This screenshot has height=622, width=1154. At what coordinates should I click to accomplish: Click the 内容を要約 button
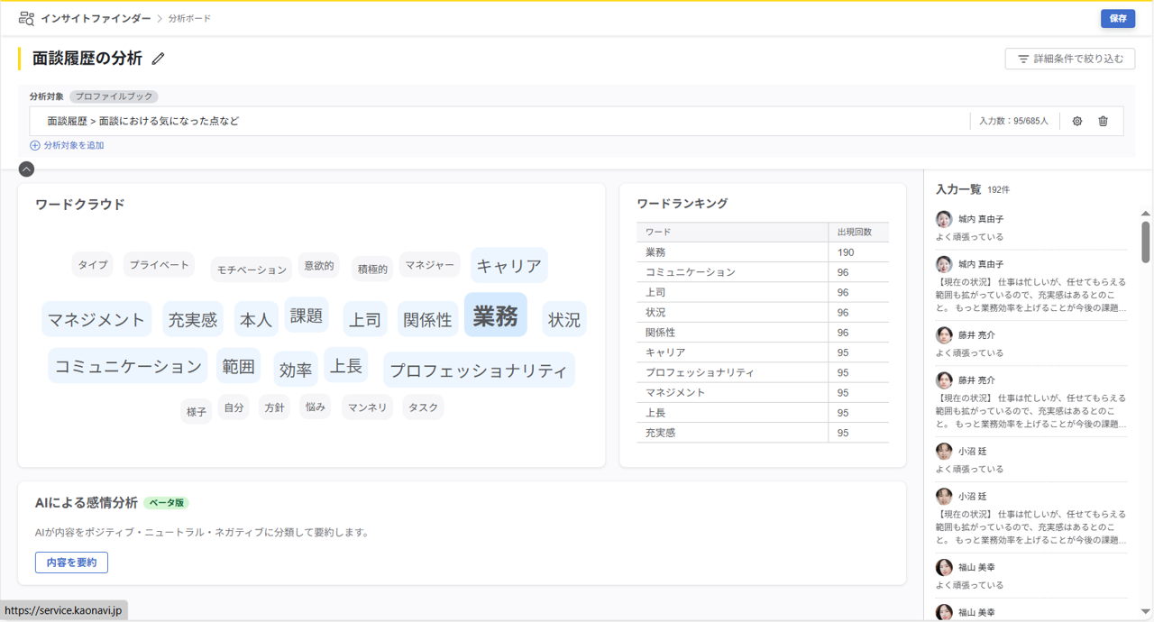[71, 563]
